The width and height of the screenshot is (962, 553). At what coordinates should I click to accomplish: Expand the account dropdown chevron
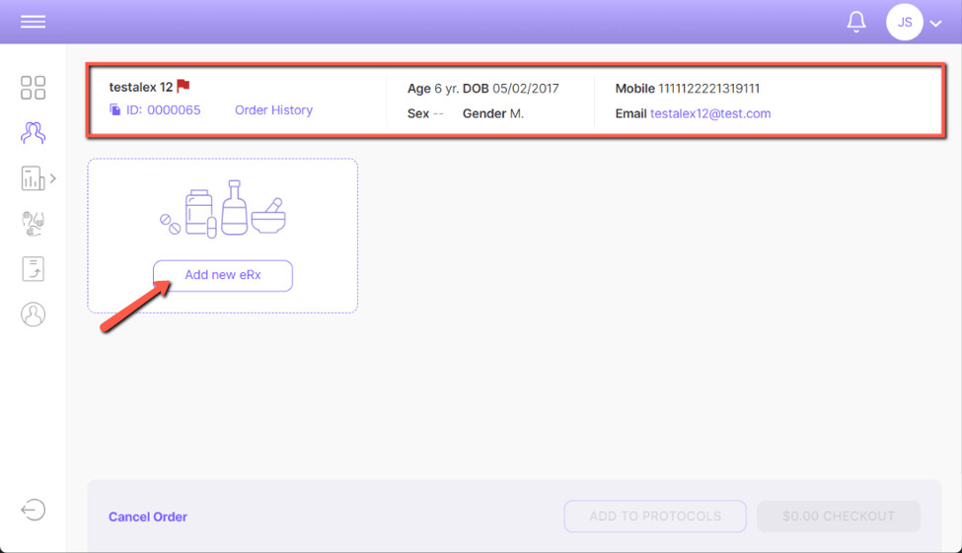(x=936, y=24)
